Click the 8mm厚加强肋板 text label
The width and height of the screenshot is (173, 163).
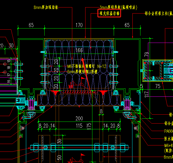tap(46, 7)
